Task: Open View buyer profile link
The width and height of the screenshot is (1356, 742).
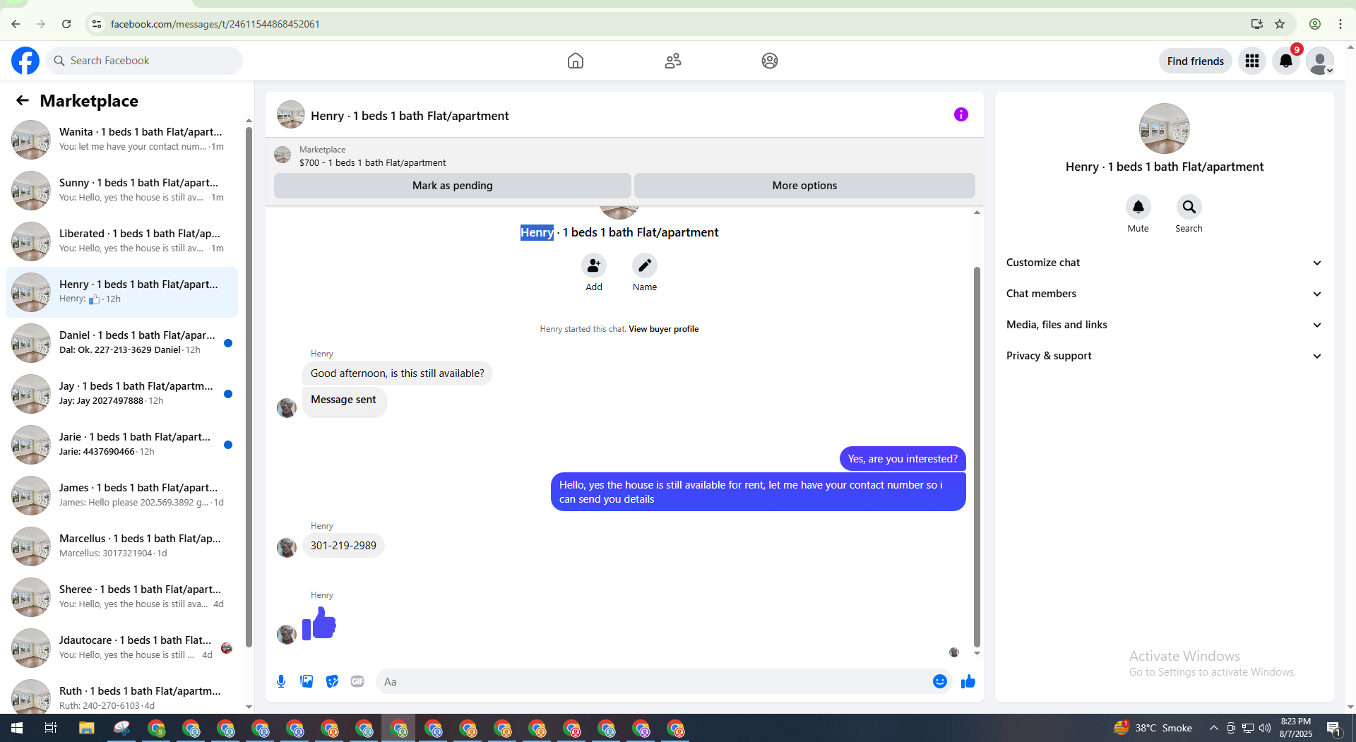Action: pyautogui.click(x=663, y=329)
